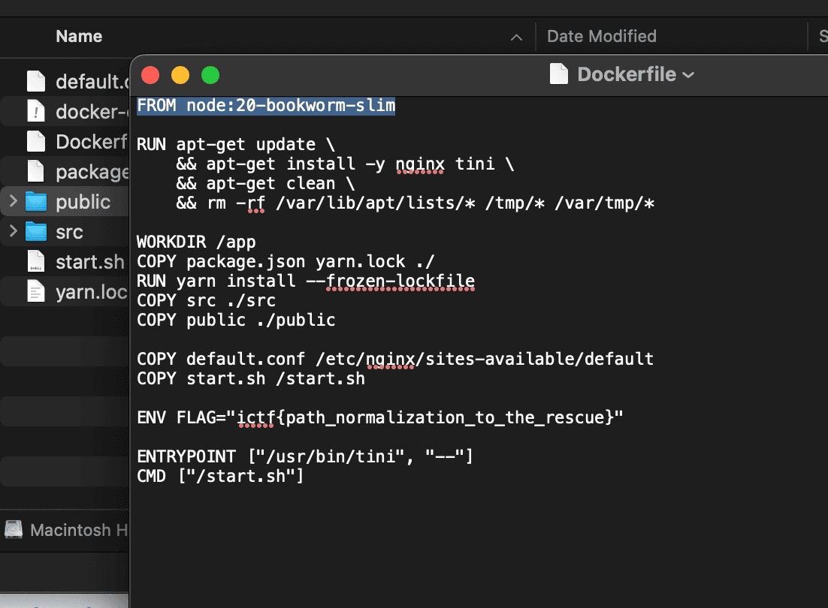The height and width of the screenshot is (608, 828).
Task: Expand the src folder disclosure triangle
Action: click(13, 232)
